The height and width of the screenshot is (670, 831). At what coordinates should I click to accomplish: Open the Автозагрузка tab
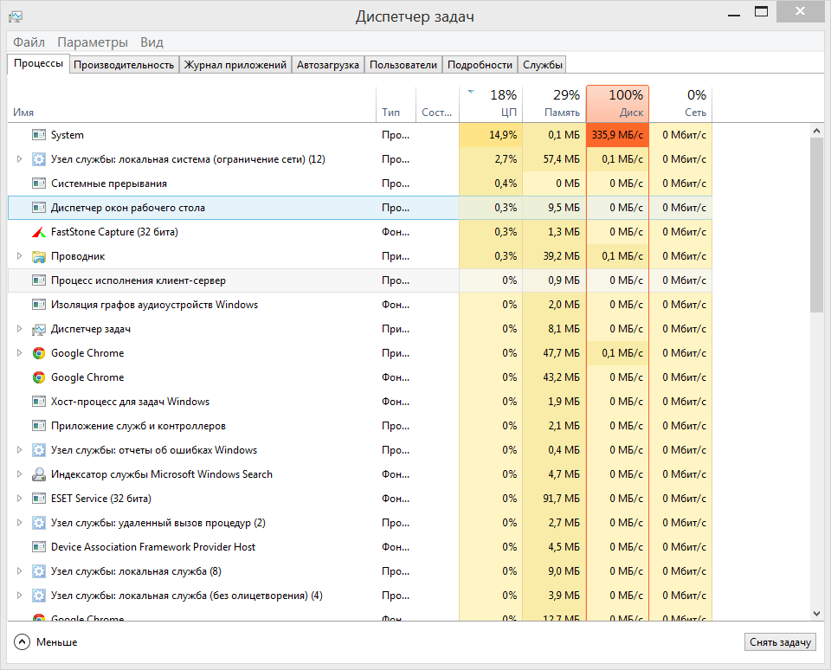click(327, 65)
